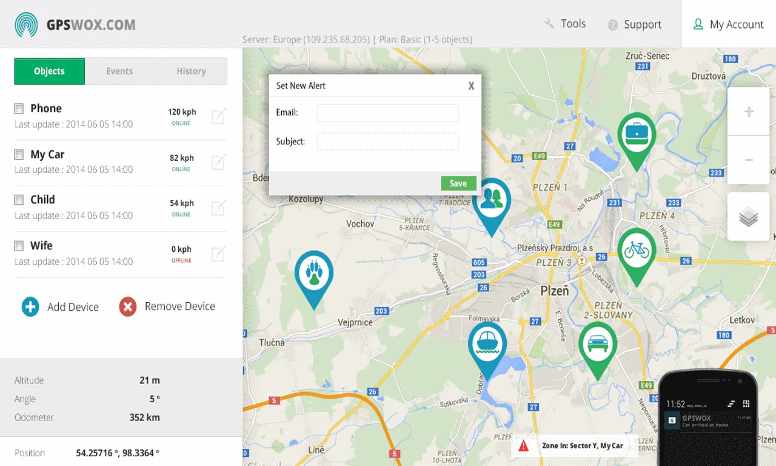Check the checkbox next to My Car
The width and height of the screenshot is (776, 466).
click(x=18, y=154)
